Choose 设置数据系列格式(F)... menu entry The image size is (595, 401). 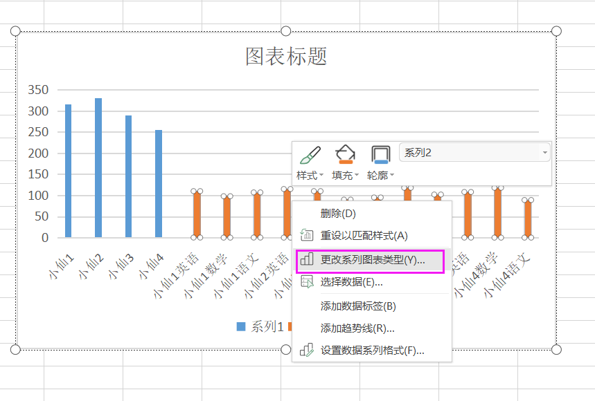click(372, 351)
